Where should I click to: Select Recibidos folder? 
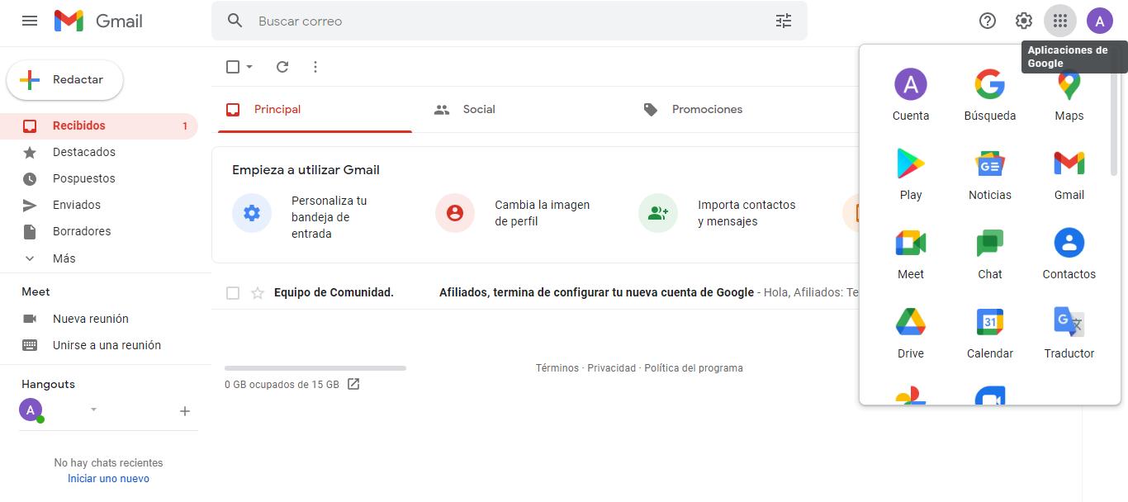99,126
